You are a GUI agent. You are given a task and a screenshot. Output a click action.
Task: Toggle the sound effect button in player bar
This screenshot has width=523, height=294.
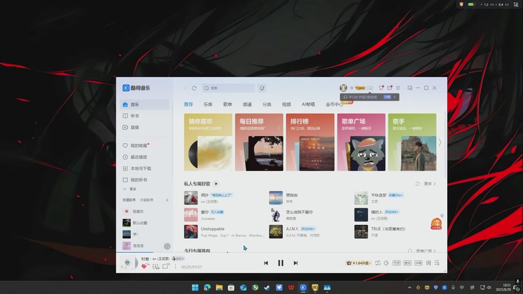click(407, 263)
